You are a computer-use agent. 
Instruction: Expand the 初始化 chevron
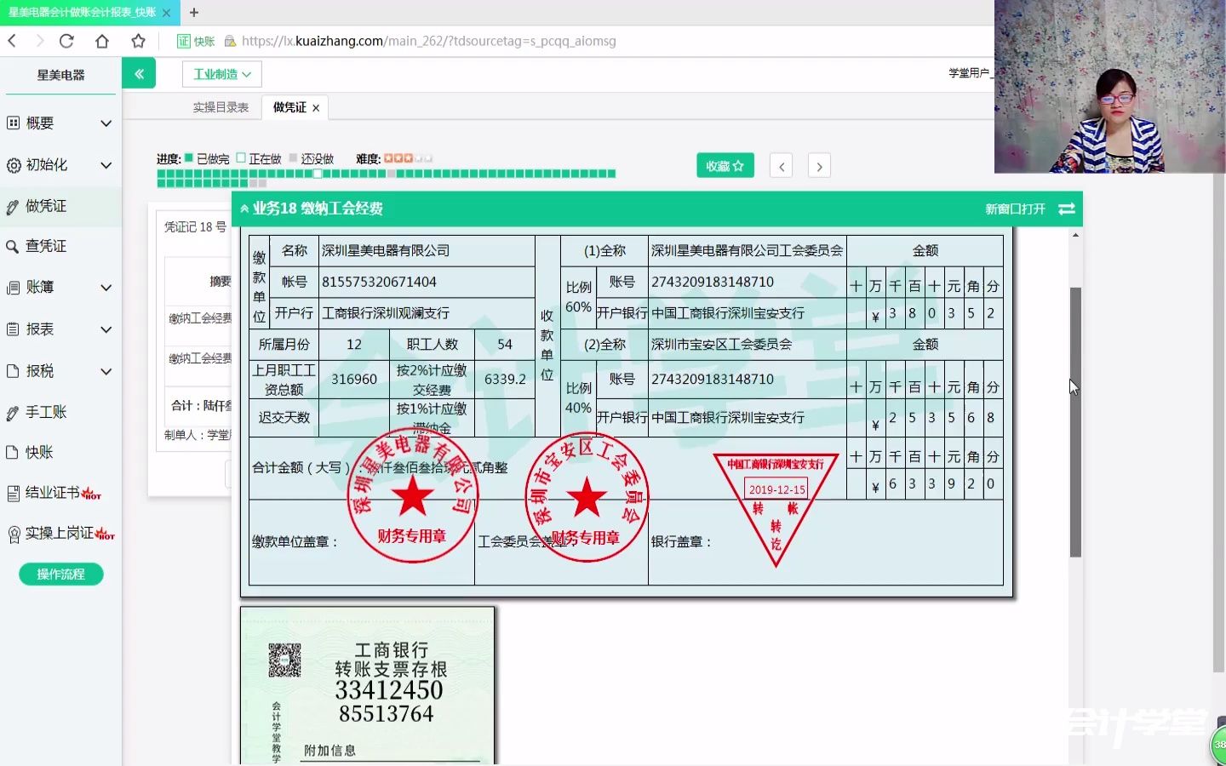coord(106,165)
